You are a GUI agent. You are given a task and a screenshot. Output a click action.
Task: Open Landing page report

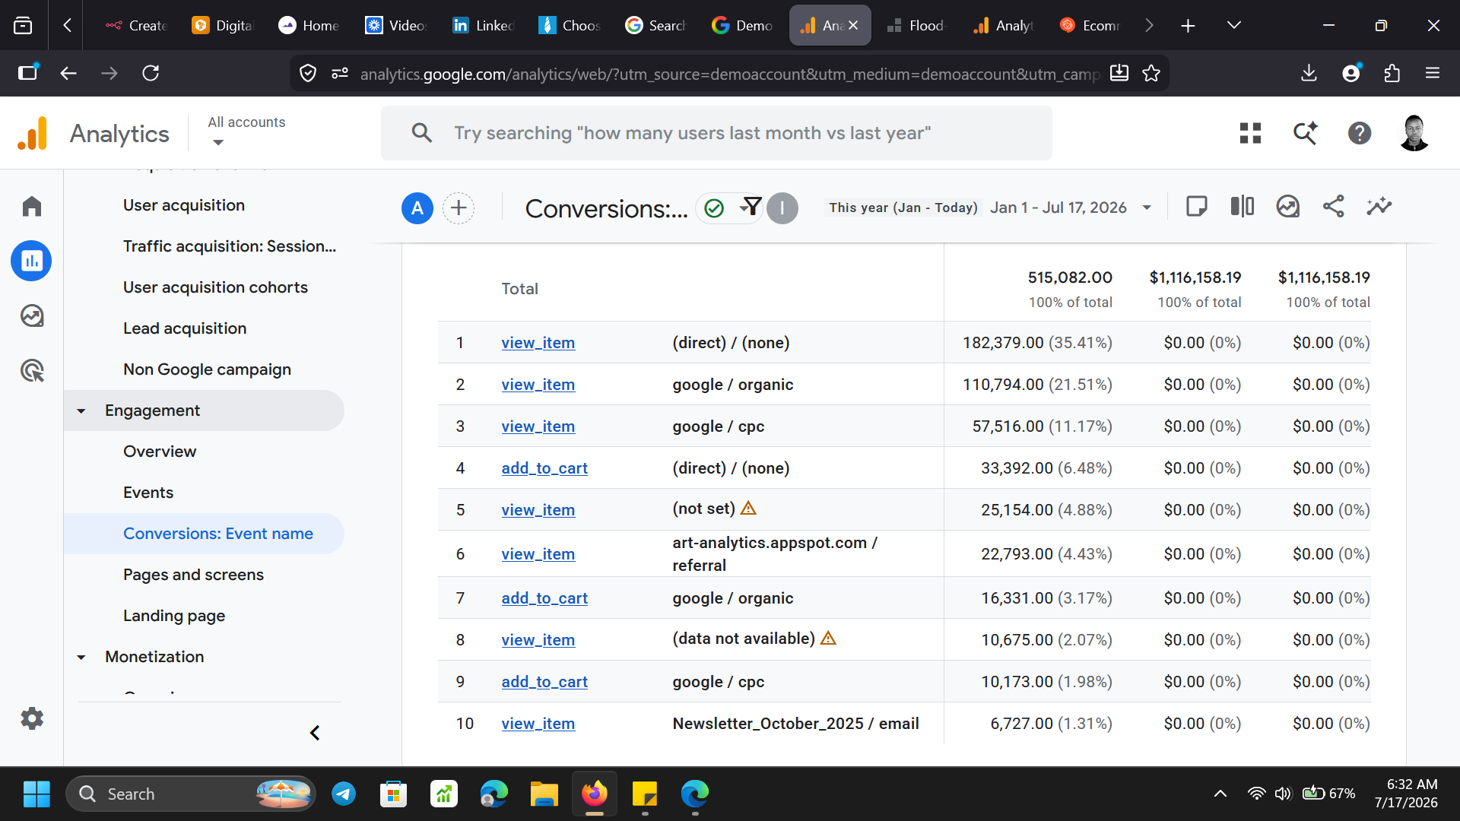pyautogui.click(x=174, y=616)
